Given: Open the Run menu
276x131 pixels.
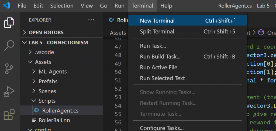Looking at the screenshot, I should click(119, 6).
